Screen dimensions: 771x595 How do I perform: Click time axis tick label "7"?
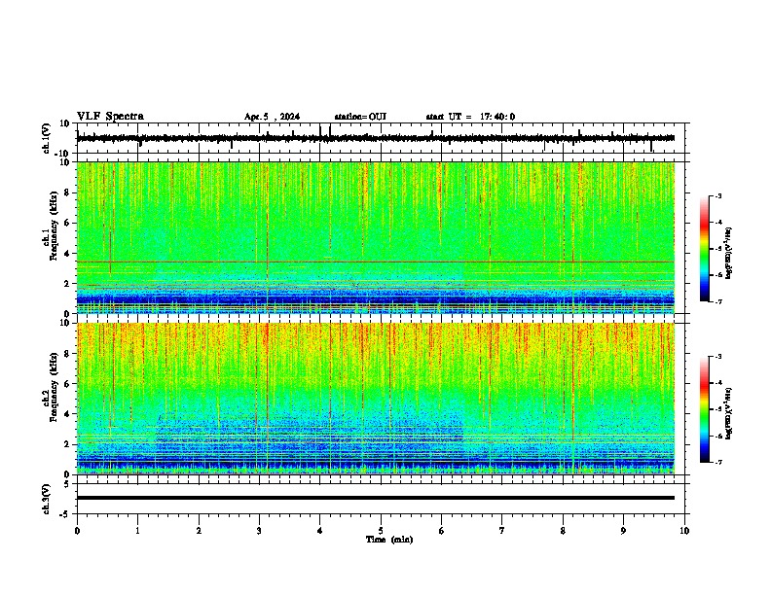point(502,531)
